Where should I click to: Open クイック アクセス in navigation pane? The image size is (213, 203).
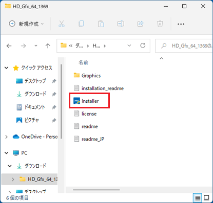click(x=36, y=68)
